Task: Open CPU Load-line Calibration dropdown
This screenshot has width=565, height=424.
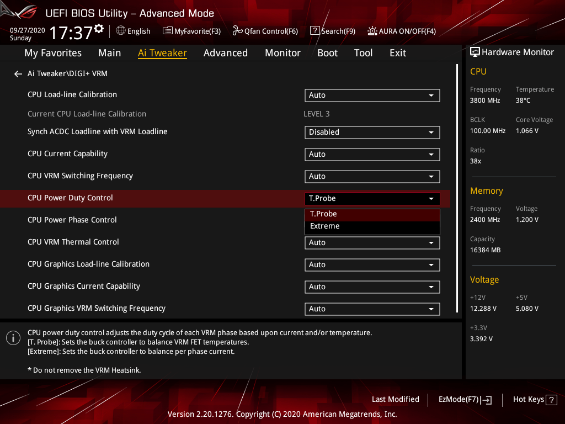Action: point(372,96)
